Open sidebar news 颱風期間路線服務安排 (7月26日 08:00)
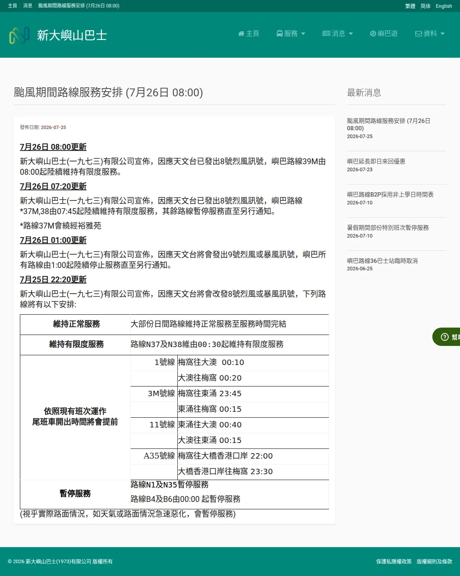460x576 pixels. pos(389,124)
